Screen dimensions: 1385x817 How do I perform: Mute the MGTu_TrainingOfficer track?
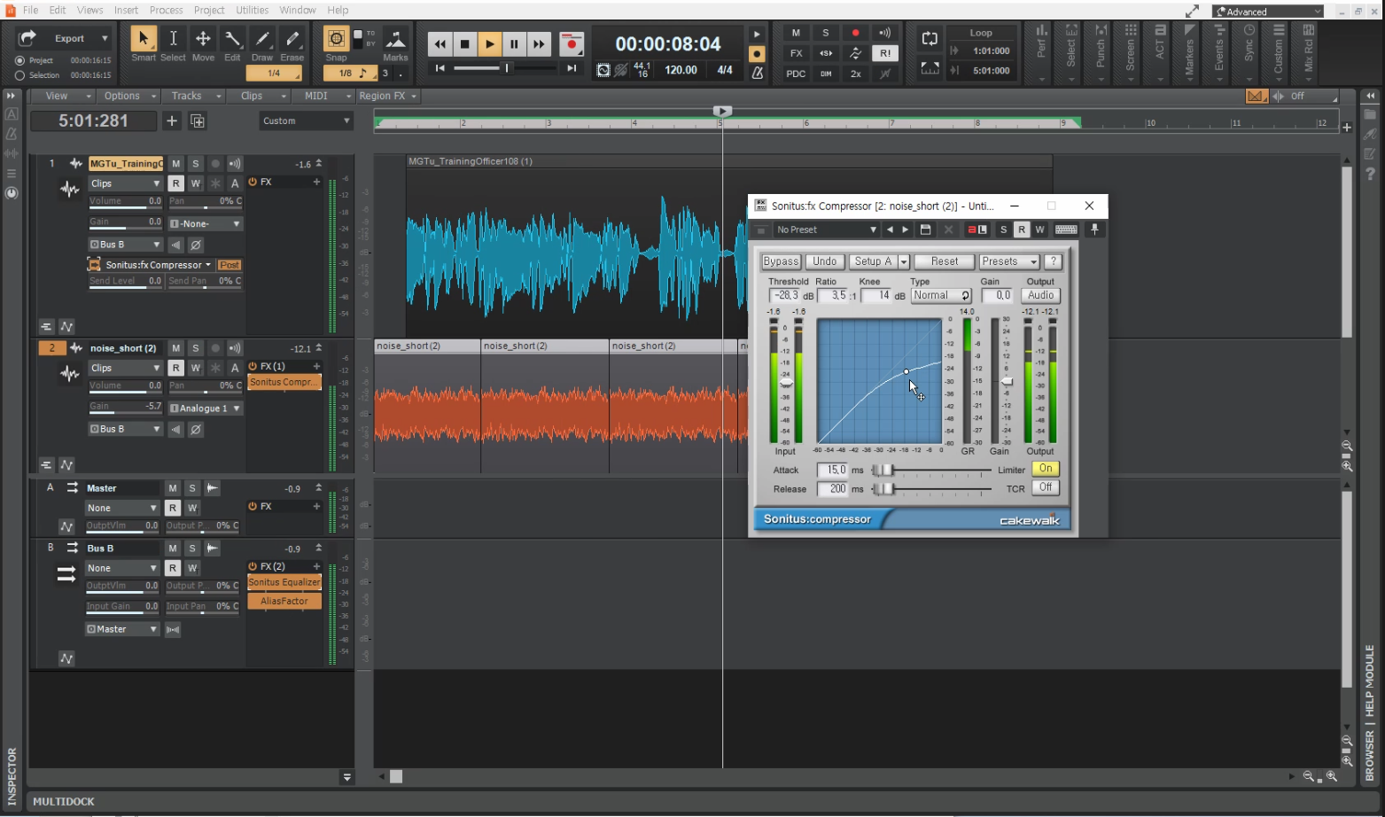[175, 164]
